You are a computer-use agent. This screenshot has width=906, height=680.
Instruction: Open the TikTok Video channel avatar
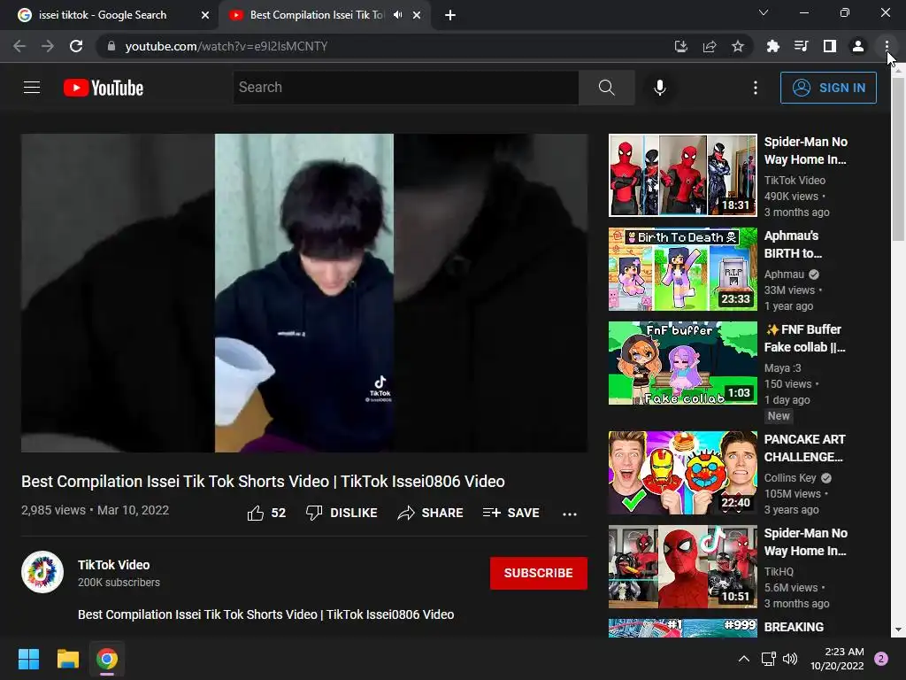click(42, 572)
